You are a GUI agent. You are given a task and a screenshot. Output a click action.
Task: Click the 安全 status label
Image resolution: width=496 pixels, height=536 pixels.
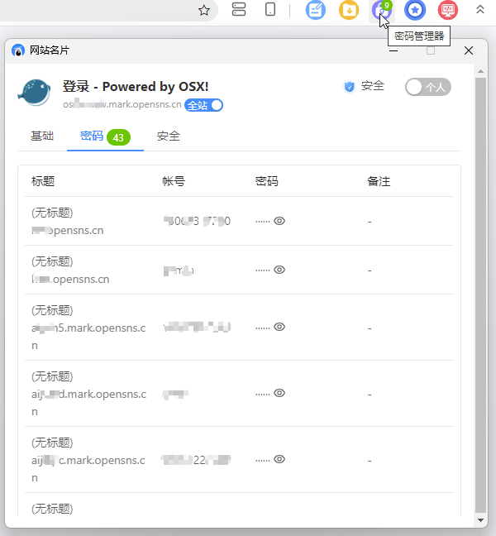373,86
